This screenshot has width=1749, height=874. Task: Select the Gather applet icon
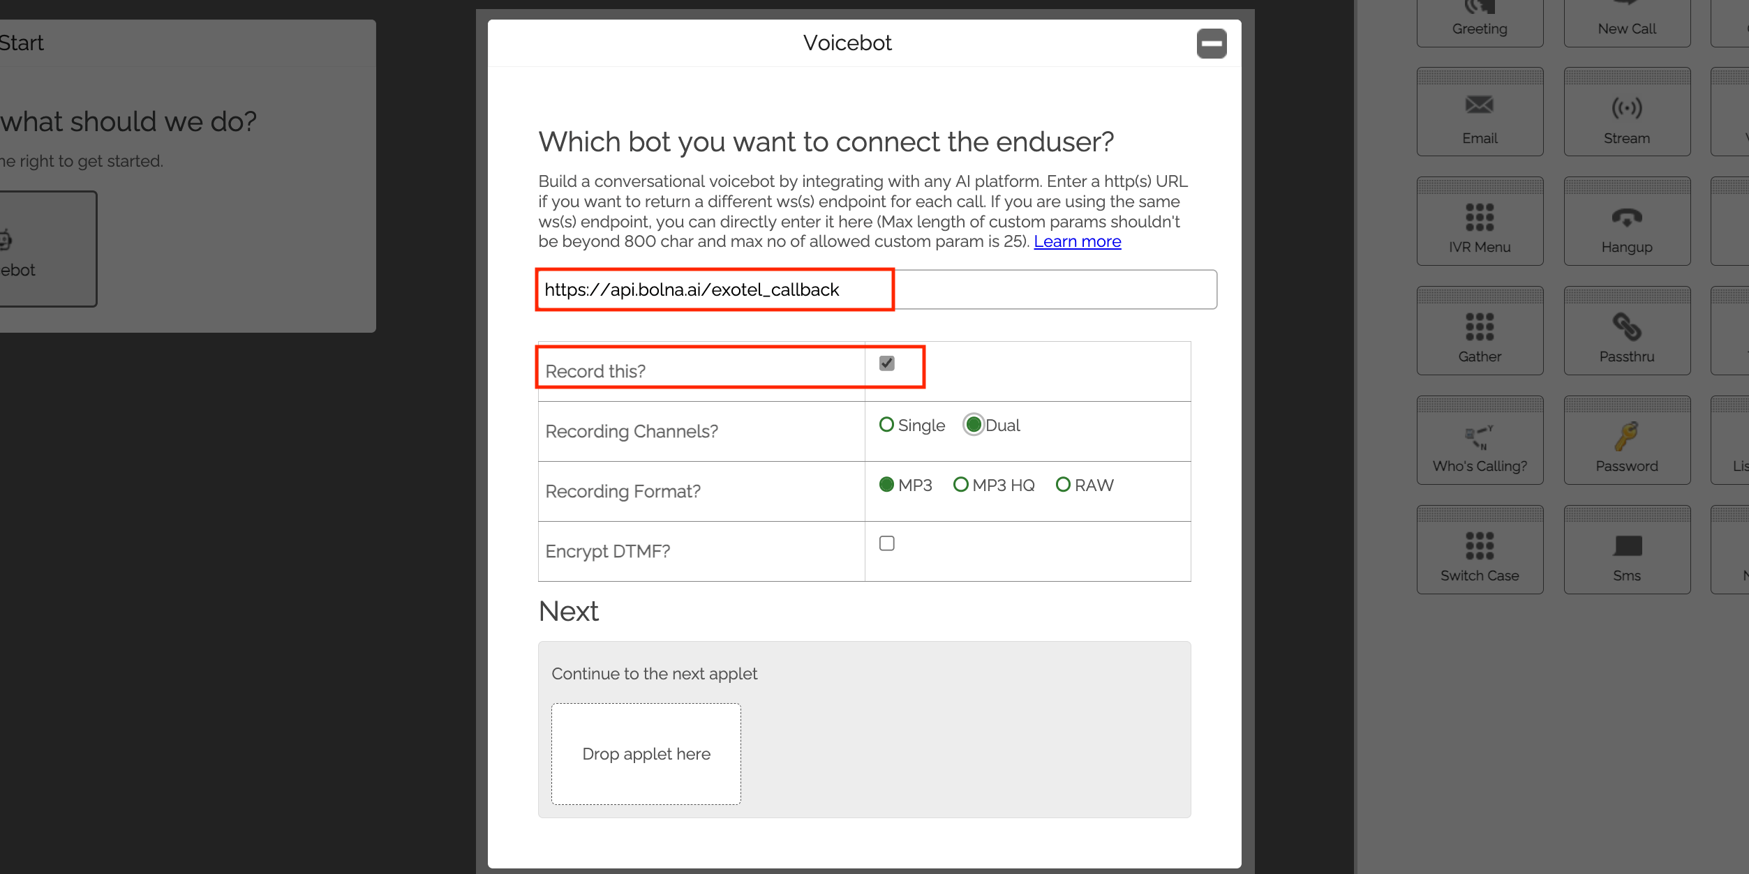(1480, 330)
